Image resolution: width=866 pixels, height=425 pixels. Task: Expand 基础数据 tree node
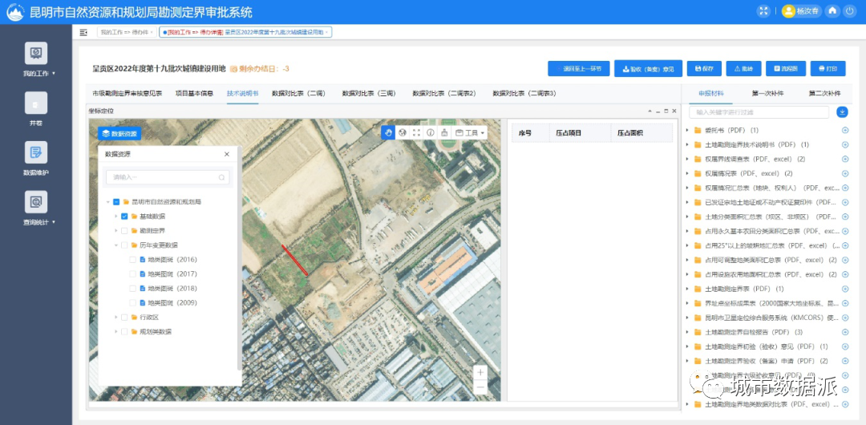(116, 216)
